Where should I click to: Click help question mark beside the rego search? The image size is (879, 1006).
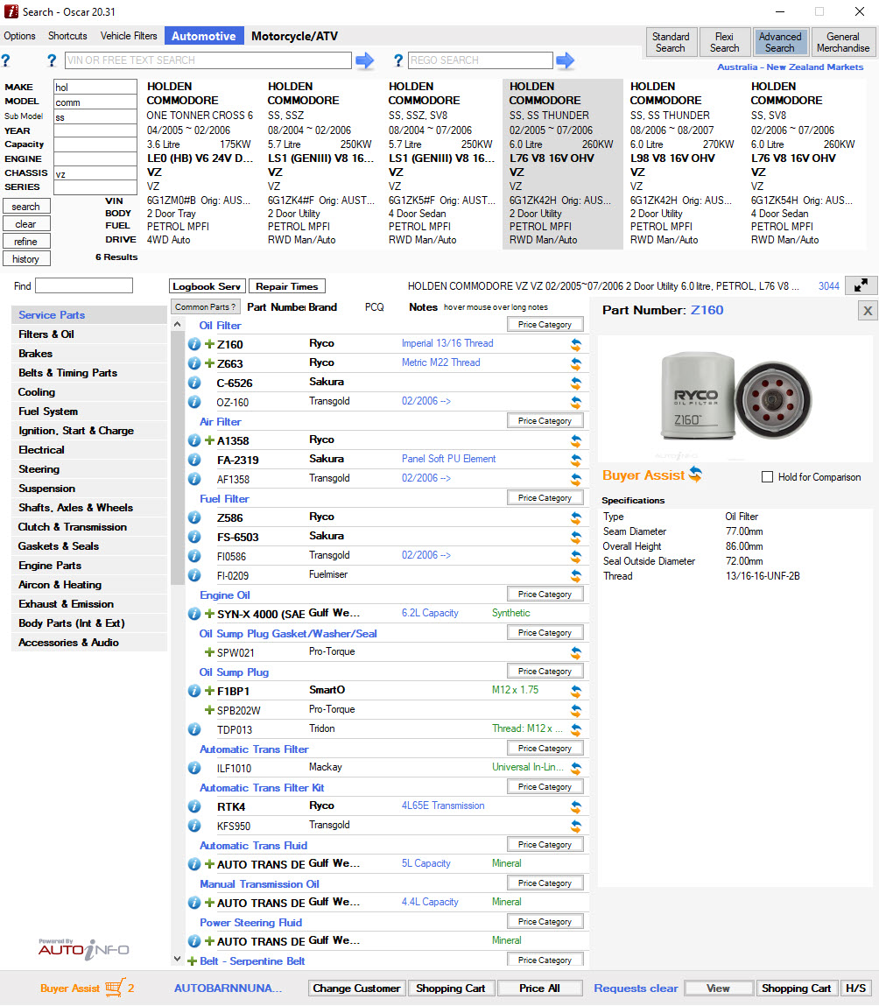[398, 60]
